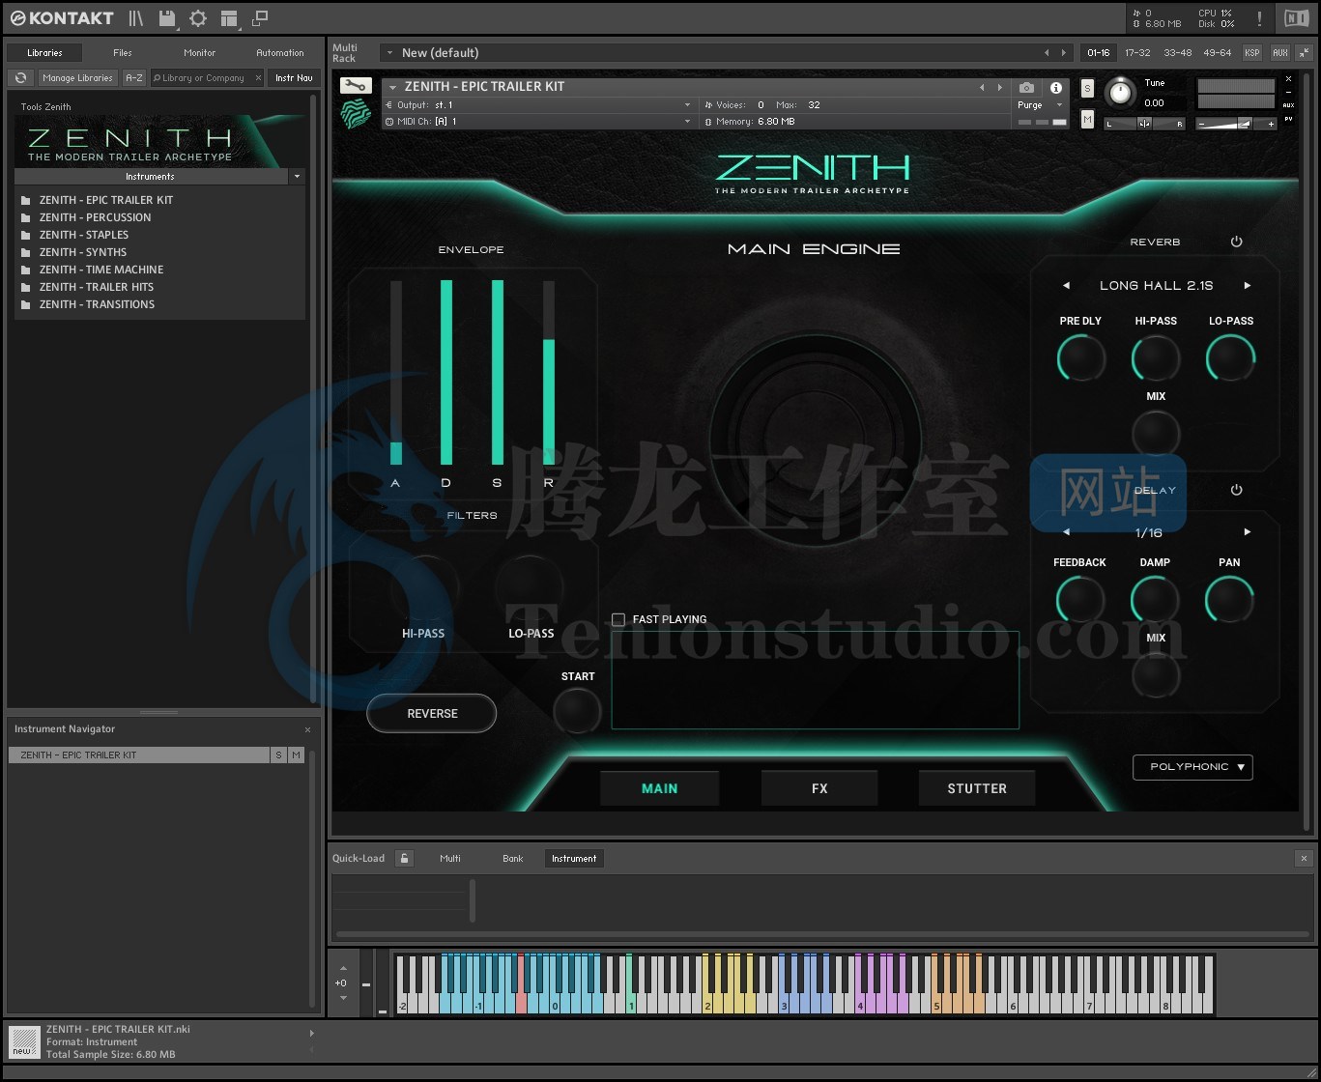The width and height of the screenshot is (1321, 1082).
Task: Toggle the reverb power button
Action: coord(1236,242)
